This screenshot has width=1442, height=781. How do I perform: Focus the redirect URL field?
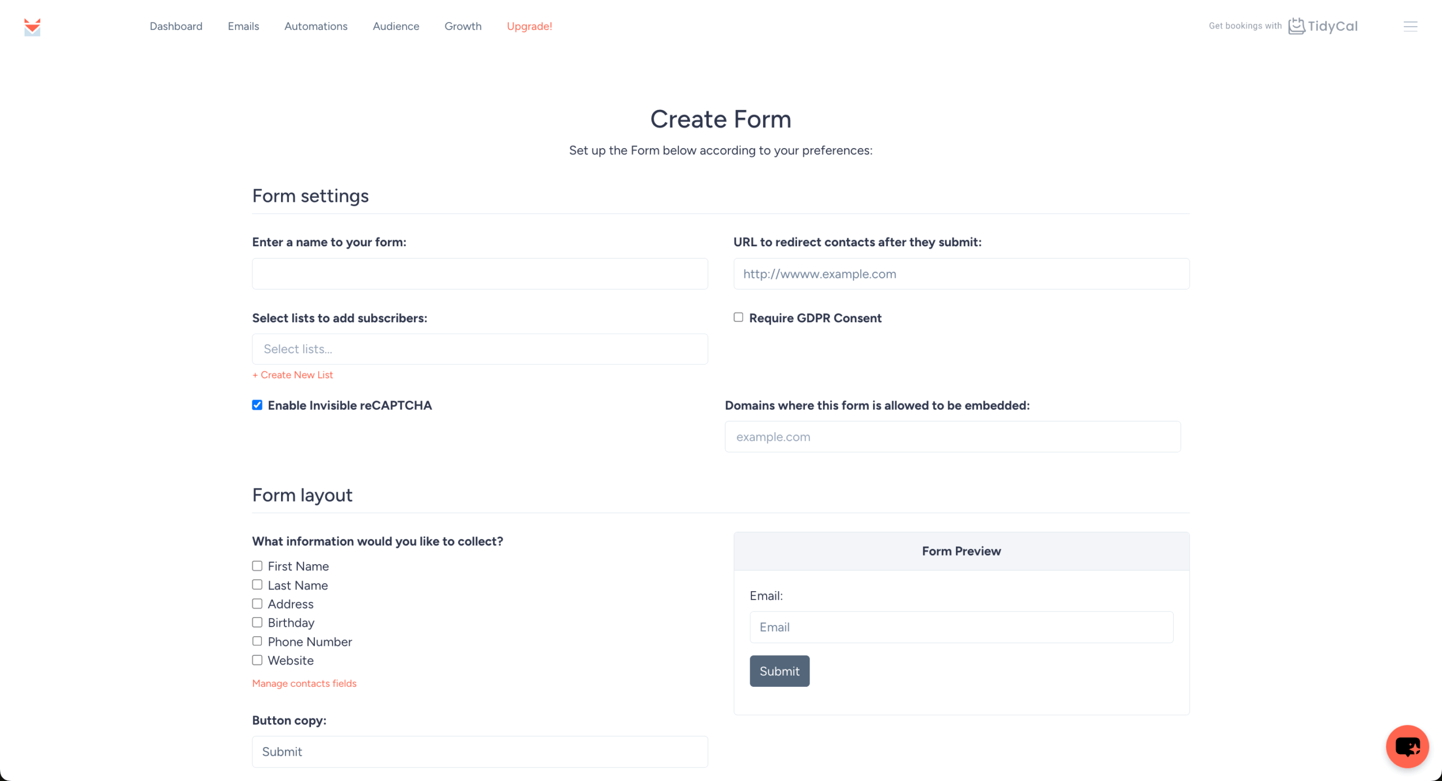(x=961, y=274)
